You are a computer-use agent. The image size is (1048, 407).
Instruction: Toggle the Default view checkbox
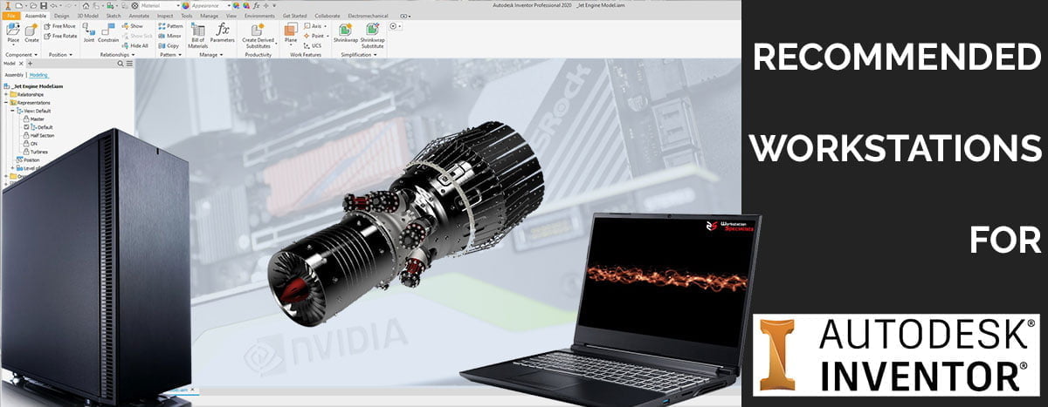pos(26,126)
